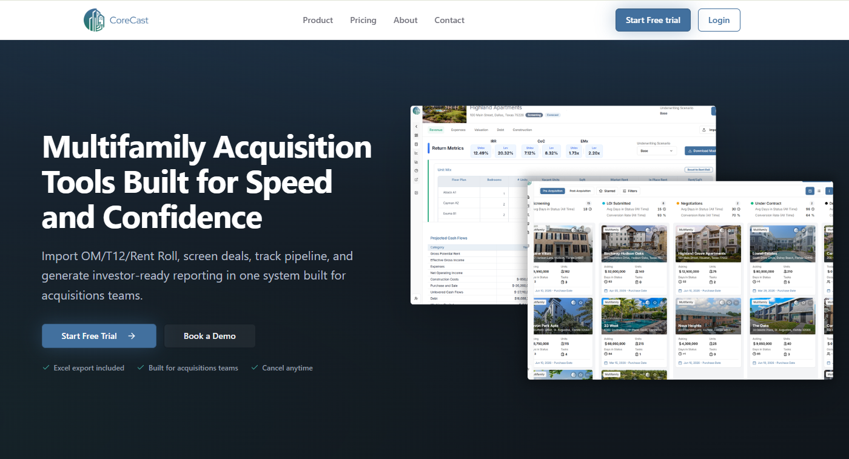Open the Birchway Hudson Oaks property photo
The height and width of the screenshot is (459, 849).
tap(634, 244)
